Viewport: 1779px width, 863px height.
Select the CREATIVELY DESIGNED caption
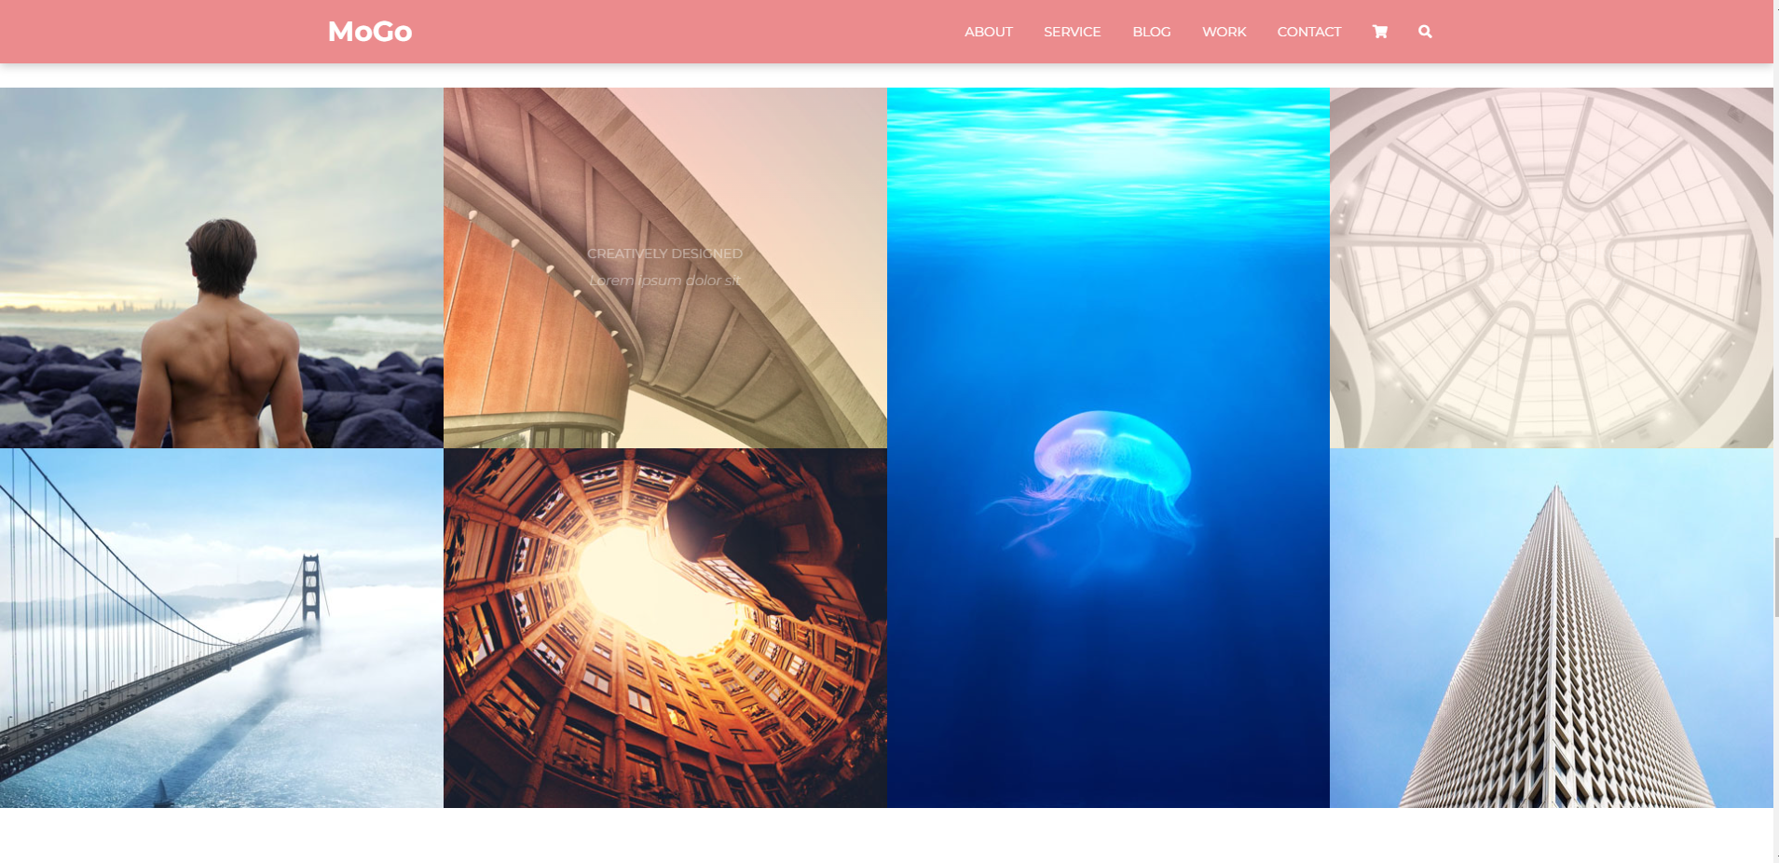[664, 253]
